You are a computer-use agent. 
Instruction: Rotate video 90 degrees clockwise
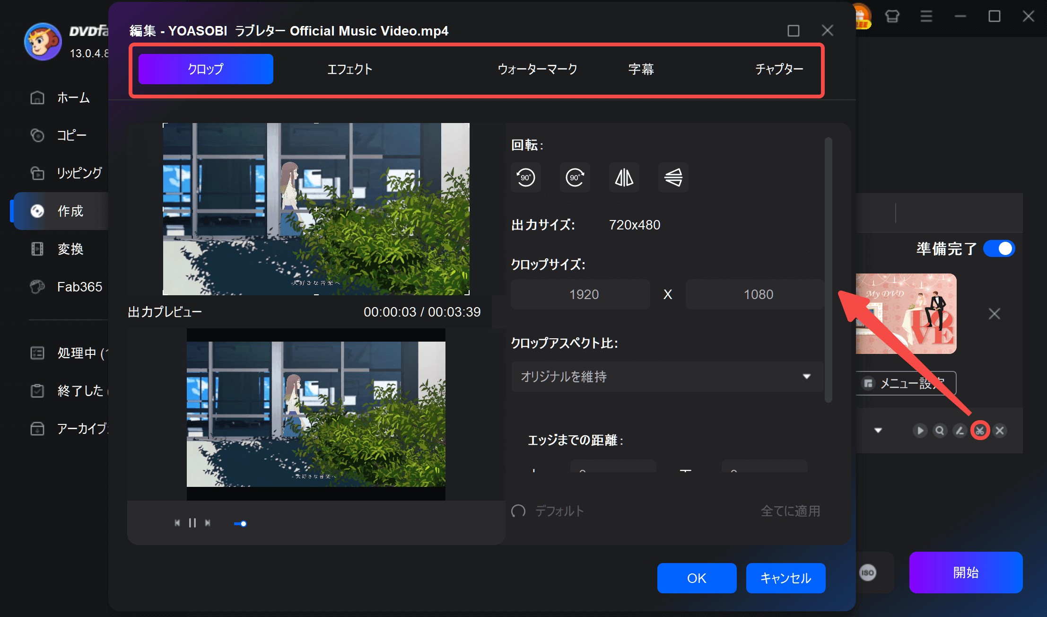(x=575, y=177)
